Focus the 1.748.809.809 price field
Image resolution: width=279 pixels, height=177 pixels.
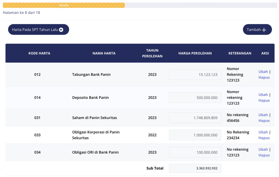tap(195, 118)
